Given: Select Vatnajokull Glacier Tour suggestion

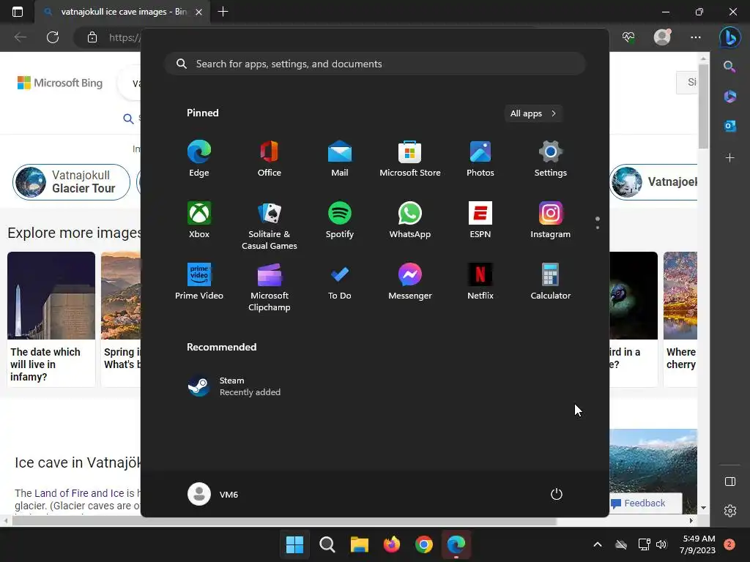Looking at the screenshot, I should pyautogui.click(x=71, y=182).
